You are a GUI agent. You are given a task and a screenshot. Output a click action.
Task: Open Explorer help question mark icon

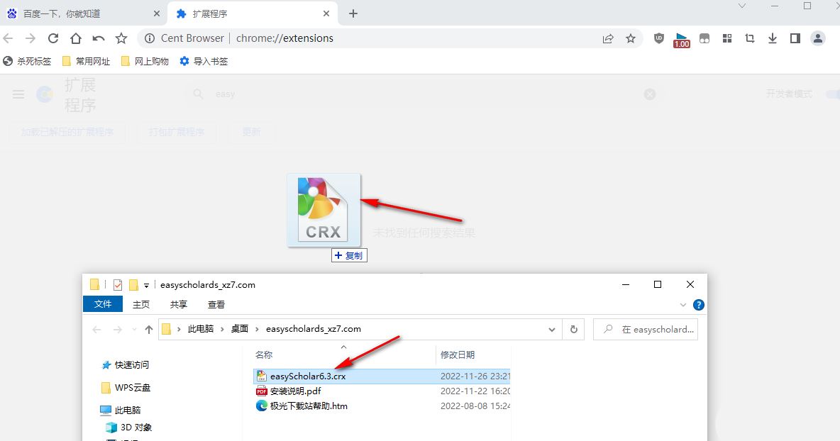point(699,305)
